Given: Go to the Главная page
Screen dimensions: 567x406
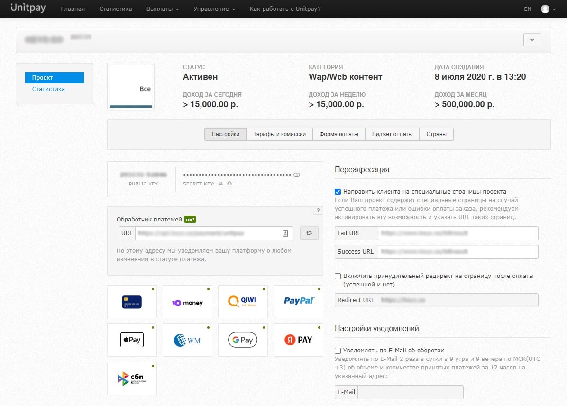Looking at the screenshot, I should [73, 9].
